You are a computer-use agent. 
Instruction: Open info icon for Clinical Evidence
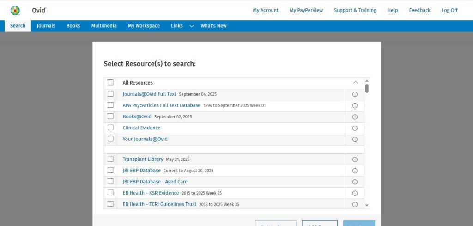[x=355, y=128]
